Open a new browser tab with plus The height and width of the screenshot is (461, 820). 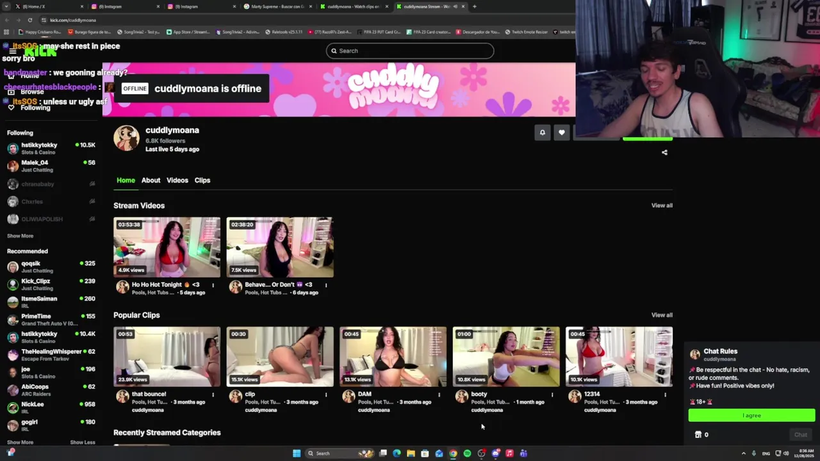click(474, 6)
